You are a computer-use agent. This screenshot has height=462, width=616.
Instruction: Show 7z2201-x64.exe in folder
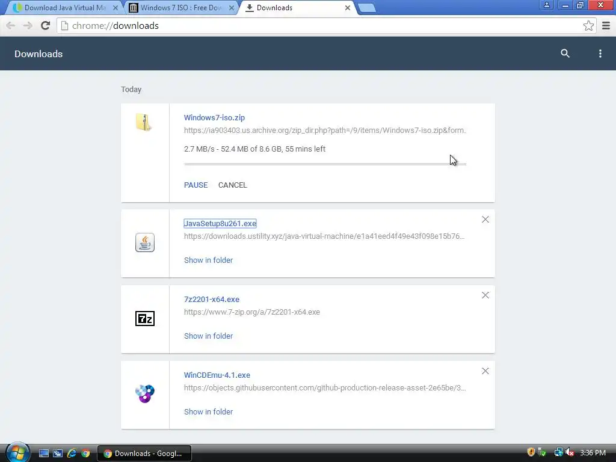(208, 336)
